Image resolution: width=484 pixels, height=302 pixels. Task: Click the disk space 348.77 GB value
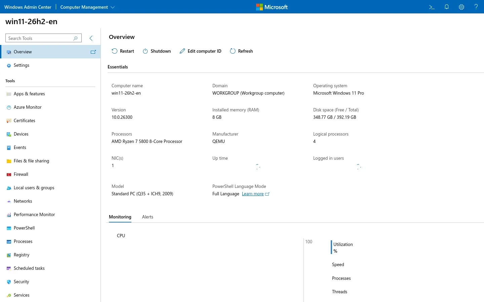point(335,117)
